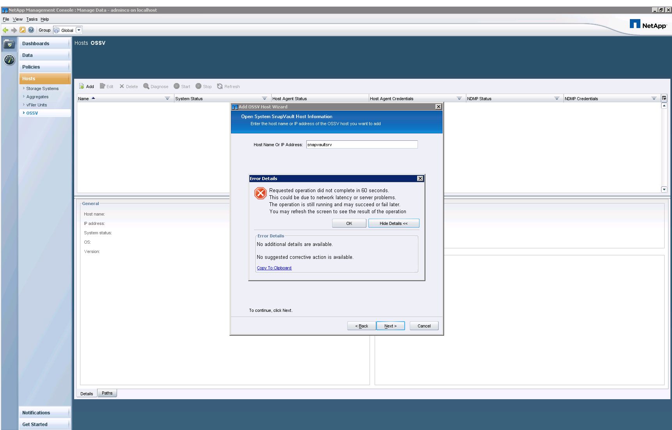Cancel the Add OSSV Host Wizard
Screen dimensions: 672x430
coord(424,326)
